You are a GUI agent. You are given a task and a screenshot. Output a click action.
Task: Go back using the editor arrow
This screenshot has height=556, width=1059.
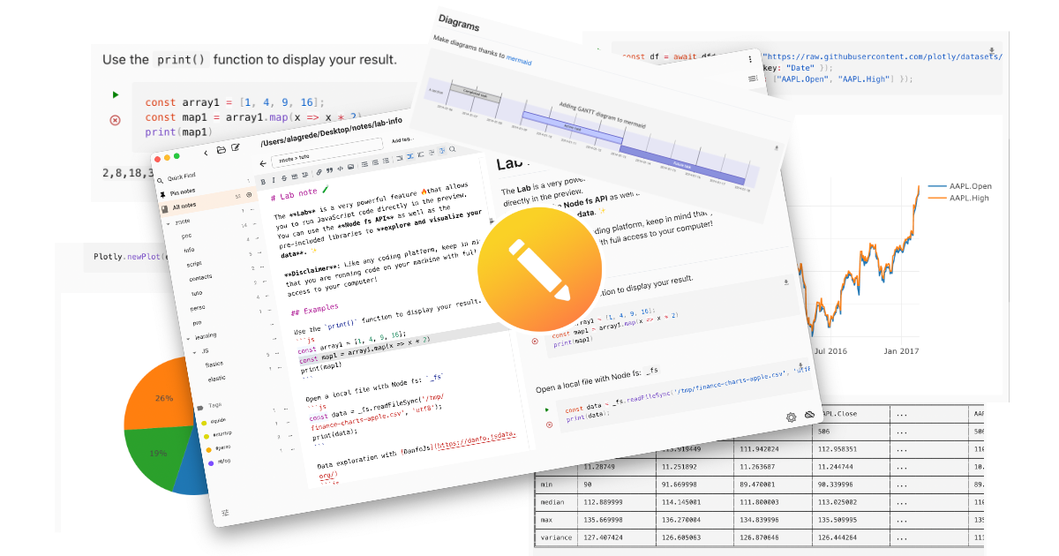[x=262, y=163]
